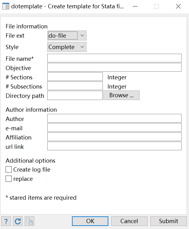Screen dimensions: 189x229
Task: Click the copy command icon
Action: (x=30, y=221)
